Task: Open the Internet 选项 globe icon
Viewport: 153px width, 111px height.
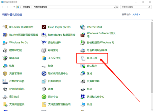Action: tap(83, 27)
